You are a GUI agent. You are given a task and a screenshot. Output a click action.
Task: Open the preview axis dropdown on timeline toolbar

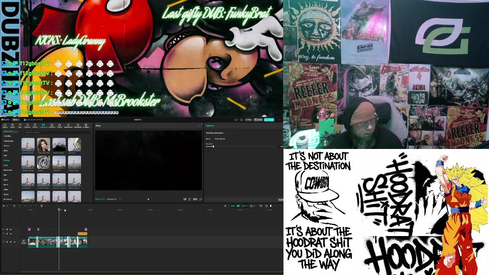(x=254, y=206)
